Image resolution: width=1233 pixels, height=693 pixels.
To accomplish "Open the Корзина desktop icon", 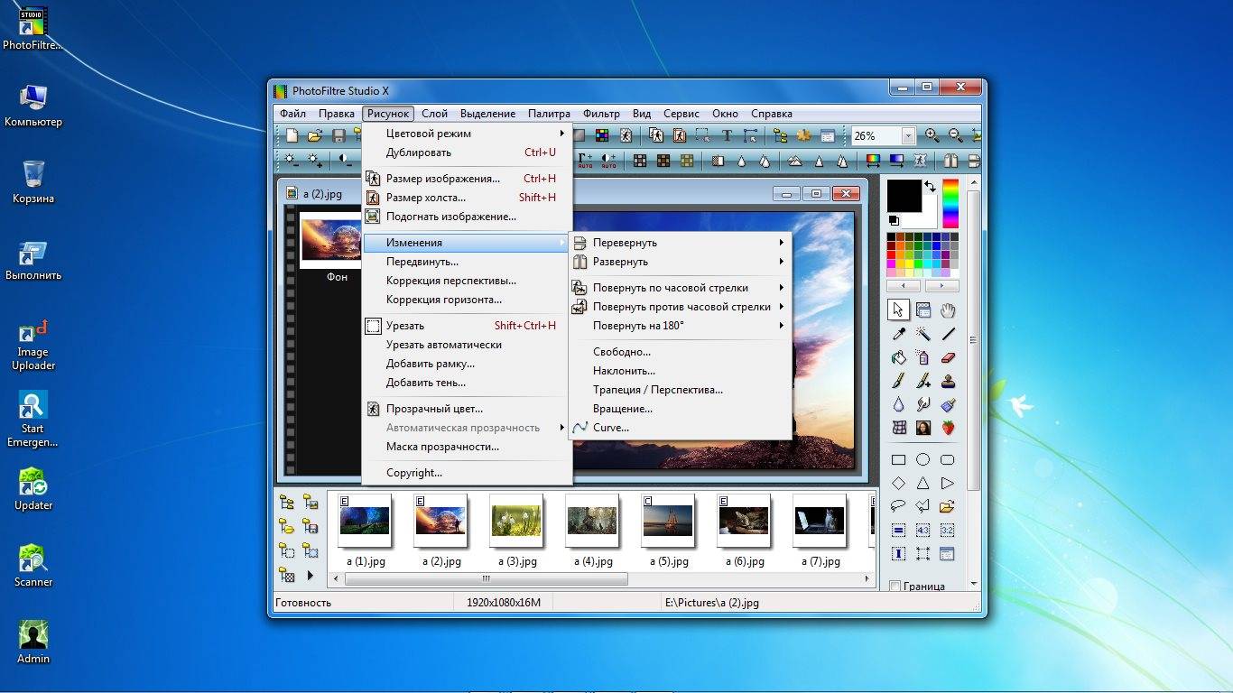I will 33,181.
